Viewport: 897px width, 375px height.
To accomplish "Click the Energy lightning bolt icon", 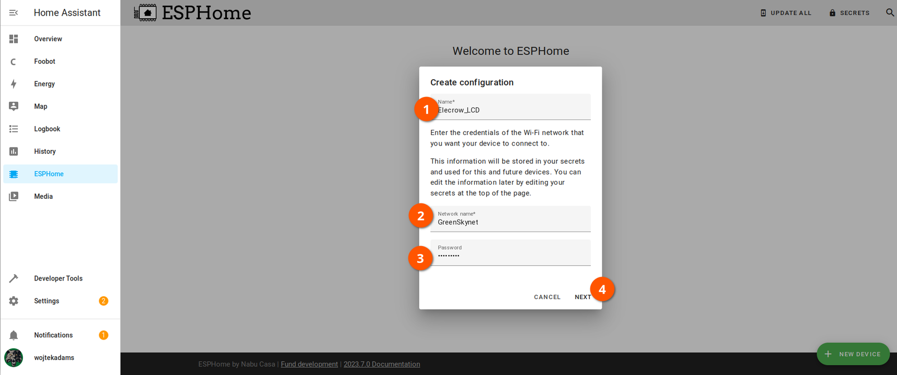I will [14, 84].
